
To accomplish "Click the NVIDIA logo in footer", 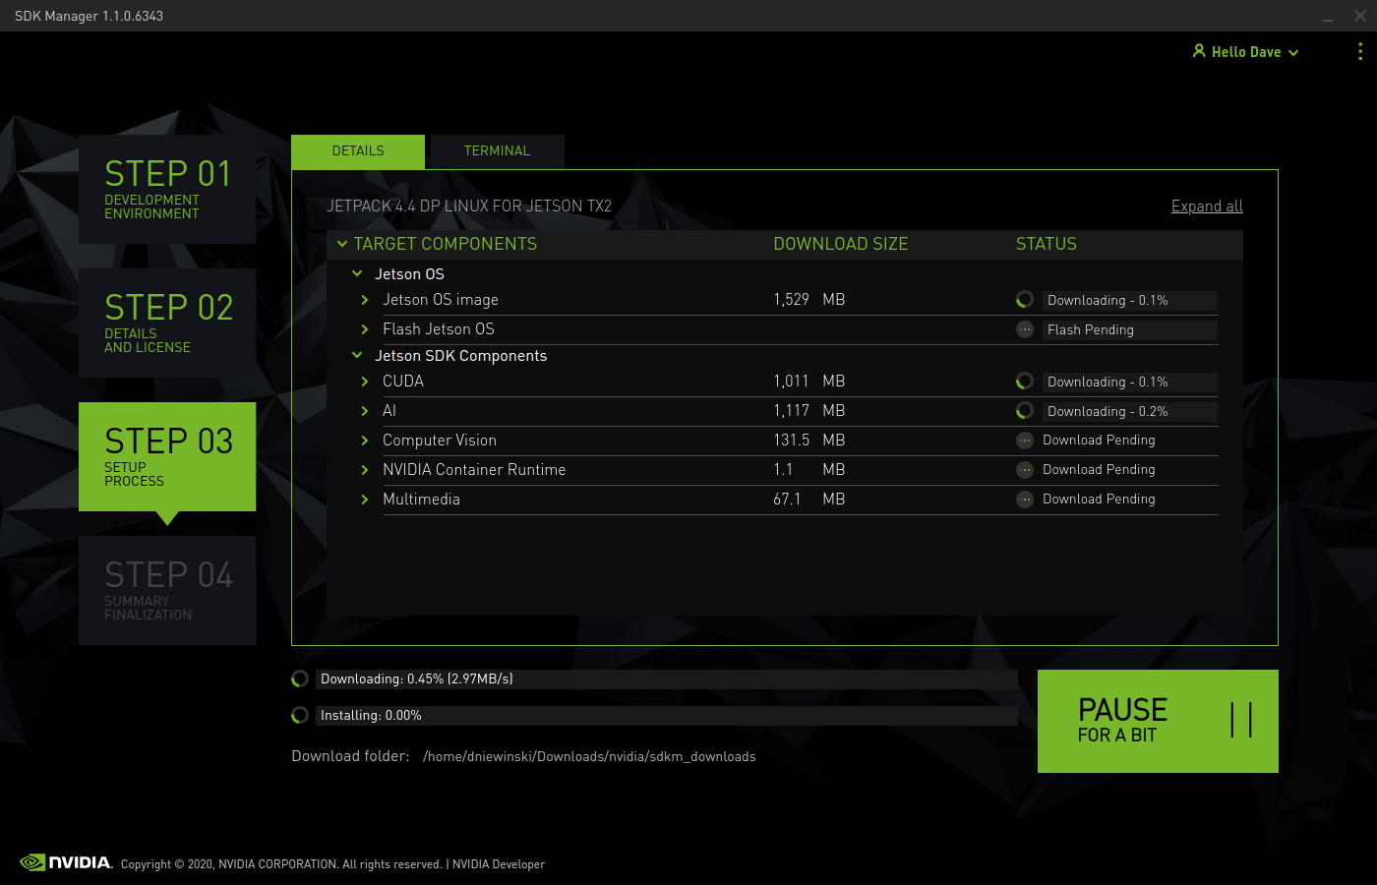I will pyautogui.click(x=66, y=862).
